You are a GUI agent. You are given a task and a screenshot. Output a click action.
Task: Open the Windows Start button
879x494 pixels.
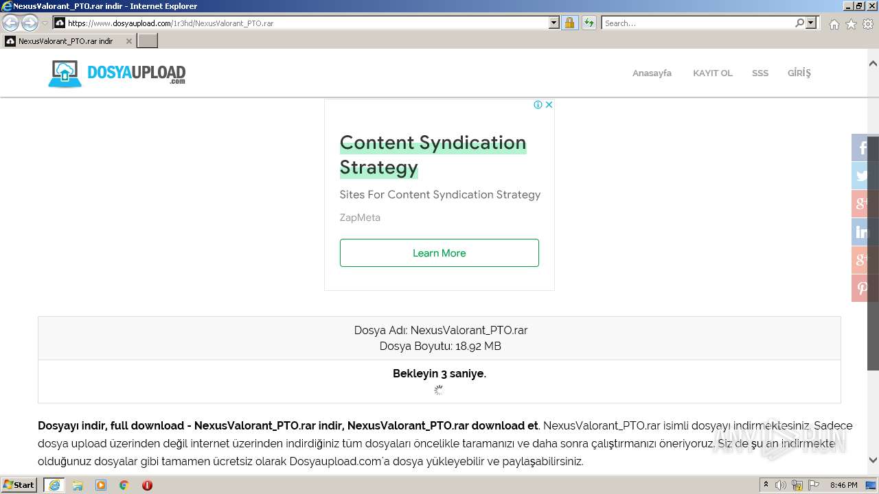tap(19, 485)
